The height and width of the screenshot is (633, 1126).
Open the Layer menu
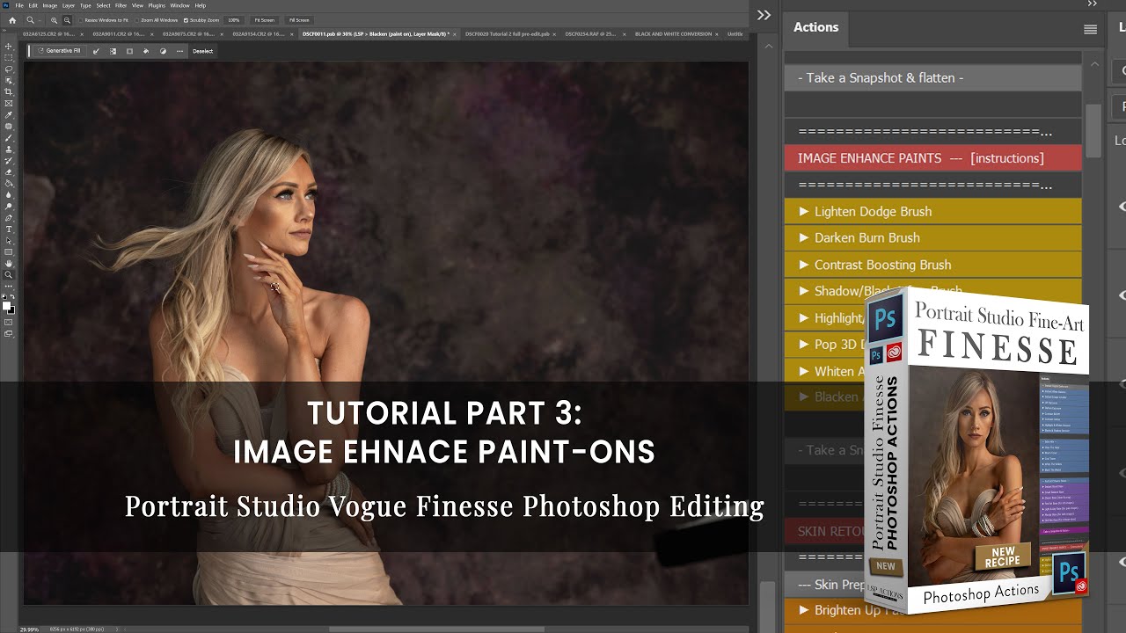[x=69, y=5]
